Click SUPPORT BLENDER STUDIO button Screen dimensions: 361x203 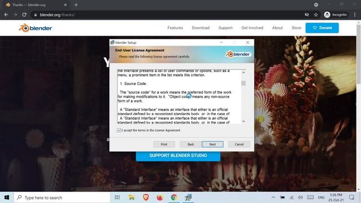pyautogui.click(x=178, y=156)
